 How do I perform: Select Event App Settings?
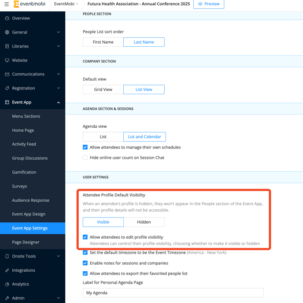click(33, 228)
